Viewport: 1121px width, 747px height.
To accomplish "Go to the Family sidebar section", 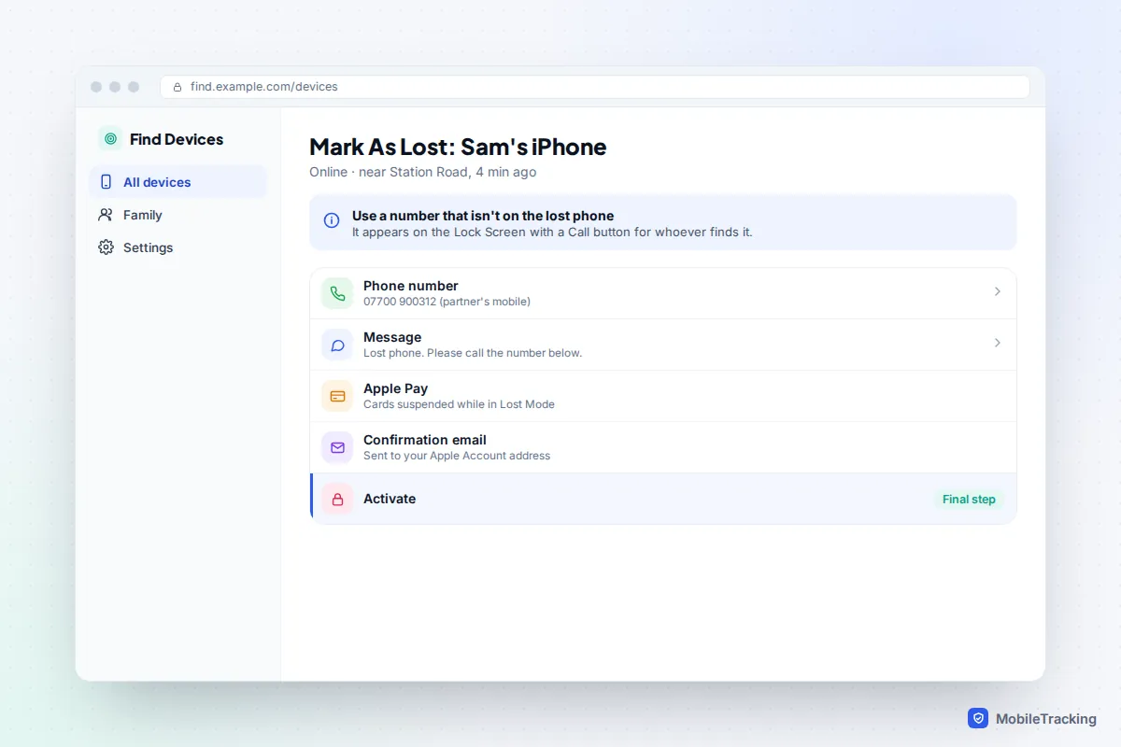I will [x=177, y=215].
